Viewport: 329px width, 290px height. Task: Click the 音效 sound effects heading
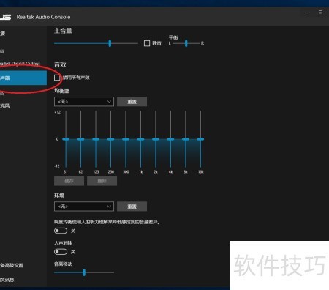(60, 64)
